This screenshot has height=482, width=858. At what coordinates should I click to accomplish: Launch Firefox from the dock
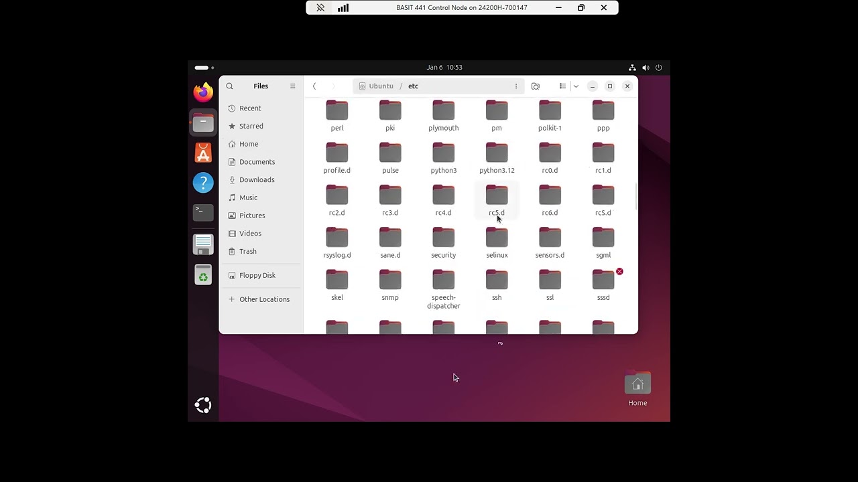[x=203, y=92]
